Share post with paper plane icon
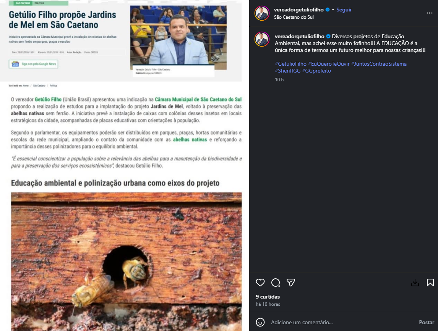 (291, 283)
